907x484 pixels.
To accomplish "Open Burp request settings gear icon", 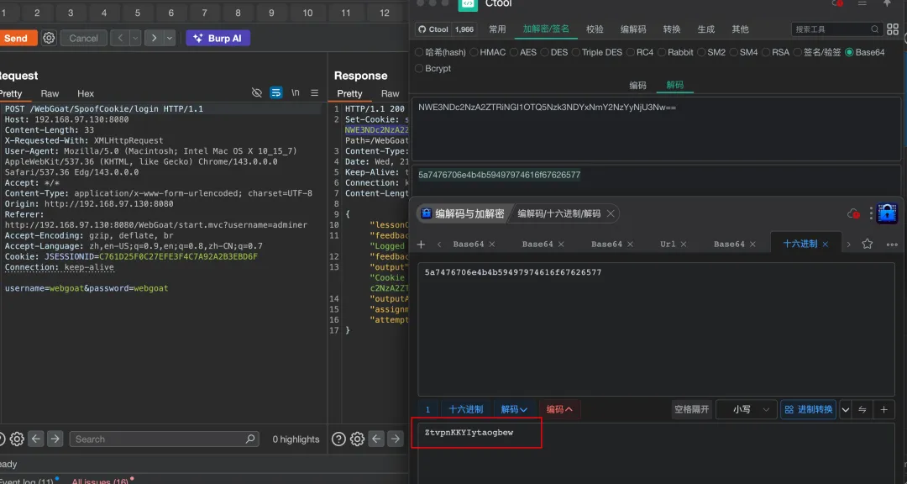I will click(50, 38).
